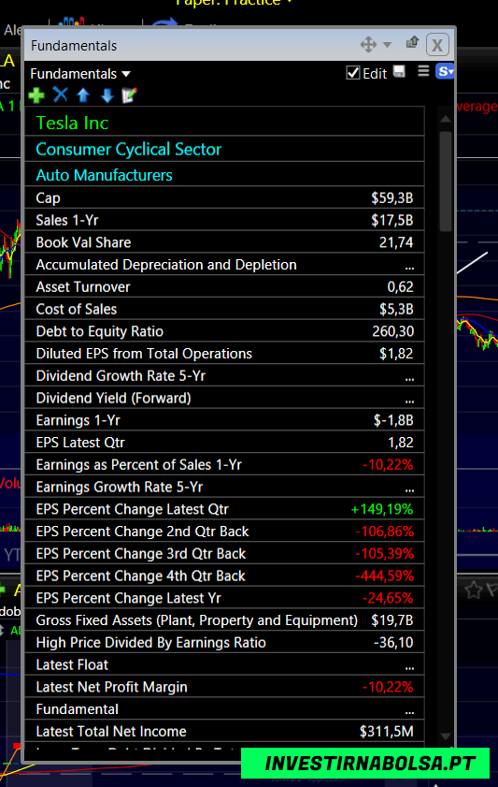The height and width of the screenshot is (787, 498).
Task: Select Dividend Yield (Forward) row
Action: tap(224, 398)
